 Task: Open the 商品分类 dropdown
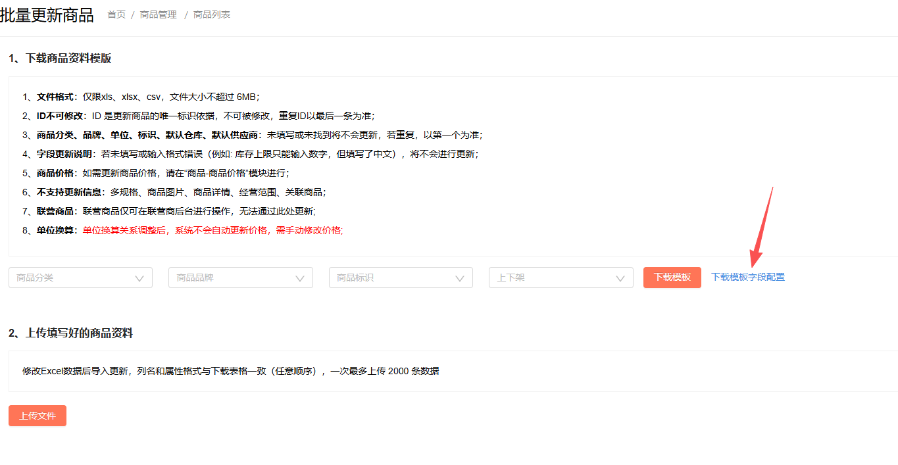[80, 278]
